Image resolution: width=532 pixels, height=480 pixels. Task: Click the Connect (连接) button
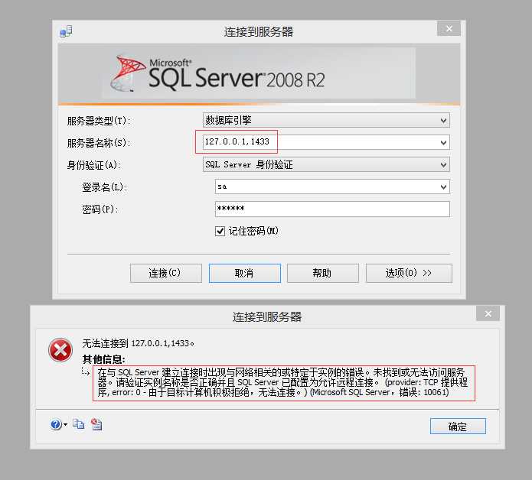click(x=166, y=273)
